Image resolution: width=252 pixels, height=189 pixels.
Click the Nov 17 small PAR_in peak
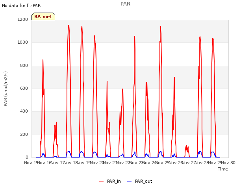coord(56,122)
